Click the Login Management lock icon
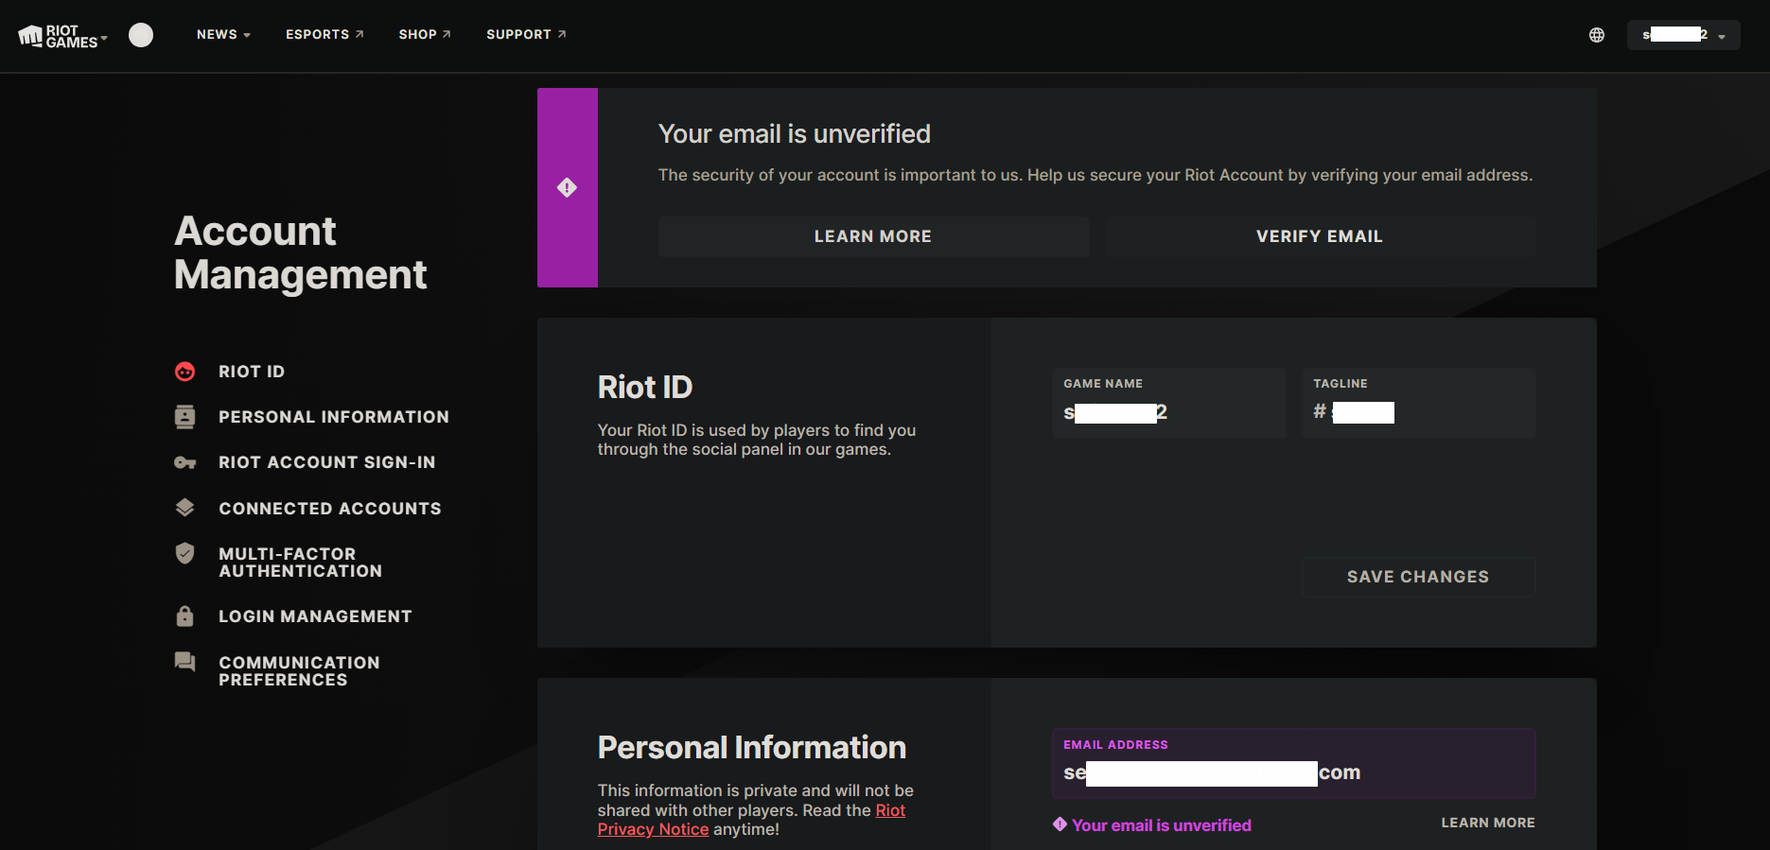This screenshot has width=1770, height=850. click(x=185, y=616)
